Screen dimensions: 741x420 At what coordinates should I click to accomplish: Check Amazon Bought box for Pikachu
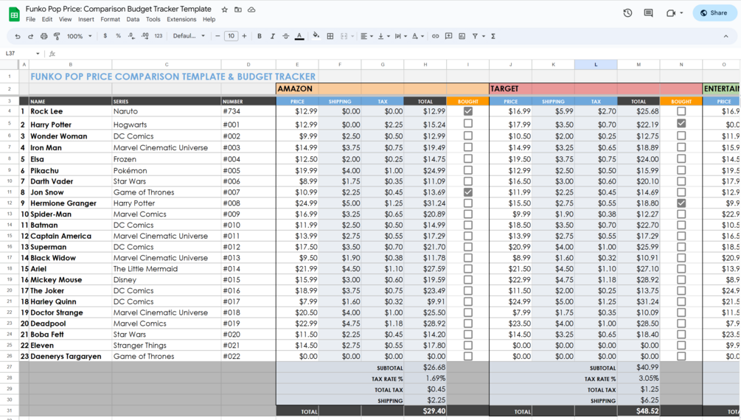click(x=468, y=170)
